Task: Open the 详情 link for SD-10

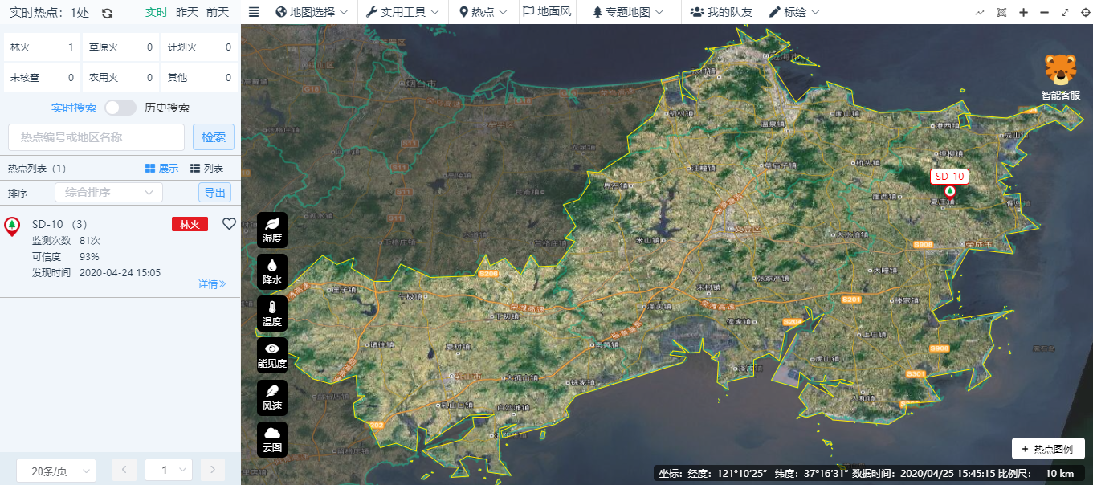Action: (211, 284)
